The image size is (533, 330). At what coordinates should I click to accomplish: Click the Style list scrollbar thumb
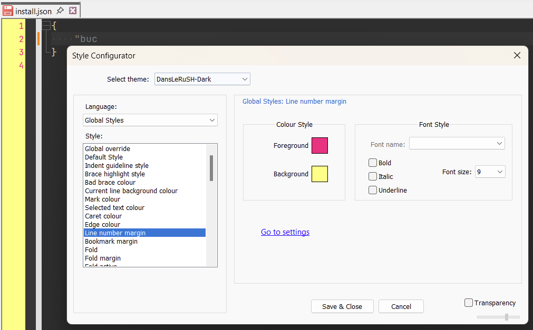point(211,168)
